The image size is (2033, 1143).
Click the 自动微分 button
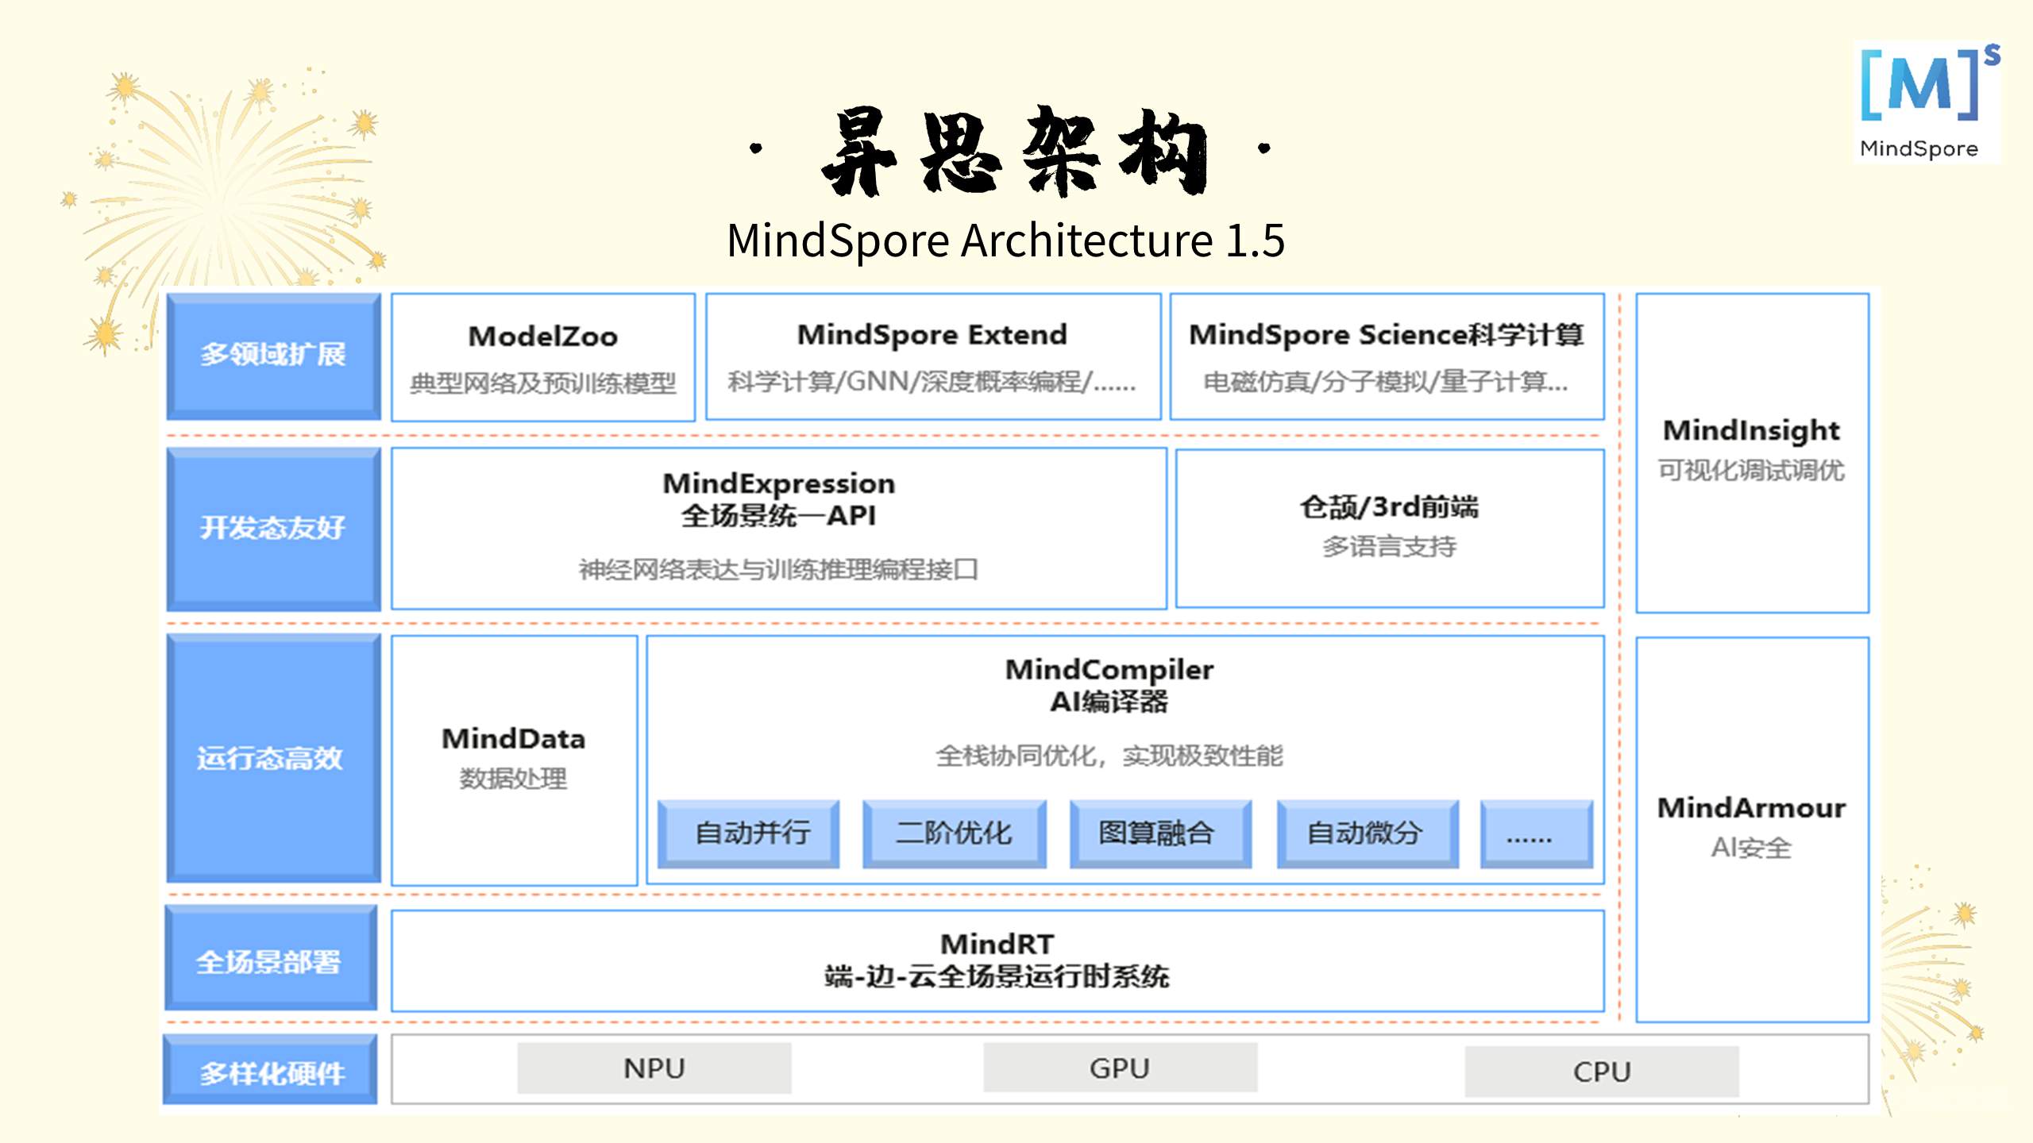pyautogui.click(x=1367, y=833)
